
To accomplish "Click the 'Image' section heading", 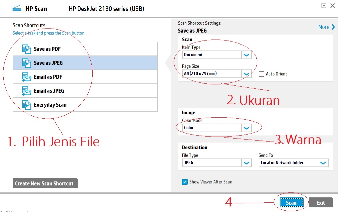I will click(x=188, y=113).
